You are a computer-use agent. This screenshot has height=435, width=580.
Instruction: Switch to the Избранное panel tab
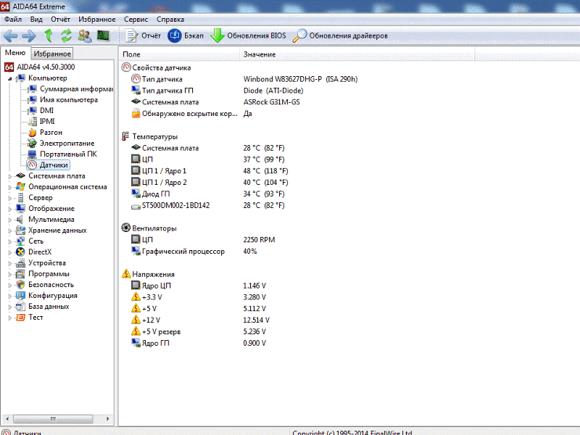(52, 54)
